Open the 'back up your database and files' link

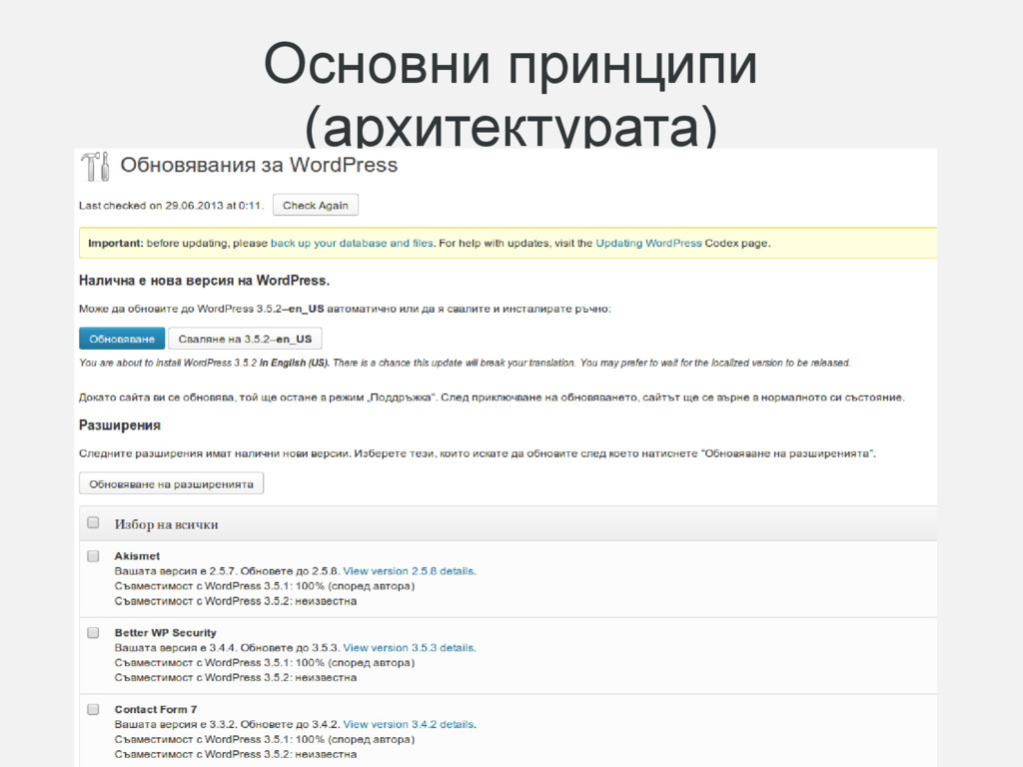352,243
